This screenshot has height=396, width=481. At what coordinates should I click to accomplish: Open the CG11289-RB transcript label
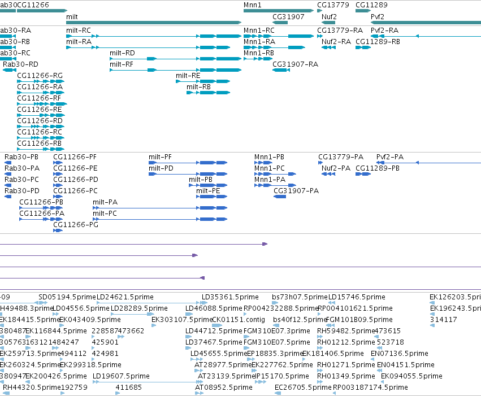pyautogui.click(x=378, y=42)
